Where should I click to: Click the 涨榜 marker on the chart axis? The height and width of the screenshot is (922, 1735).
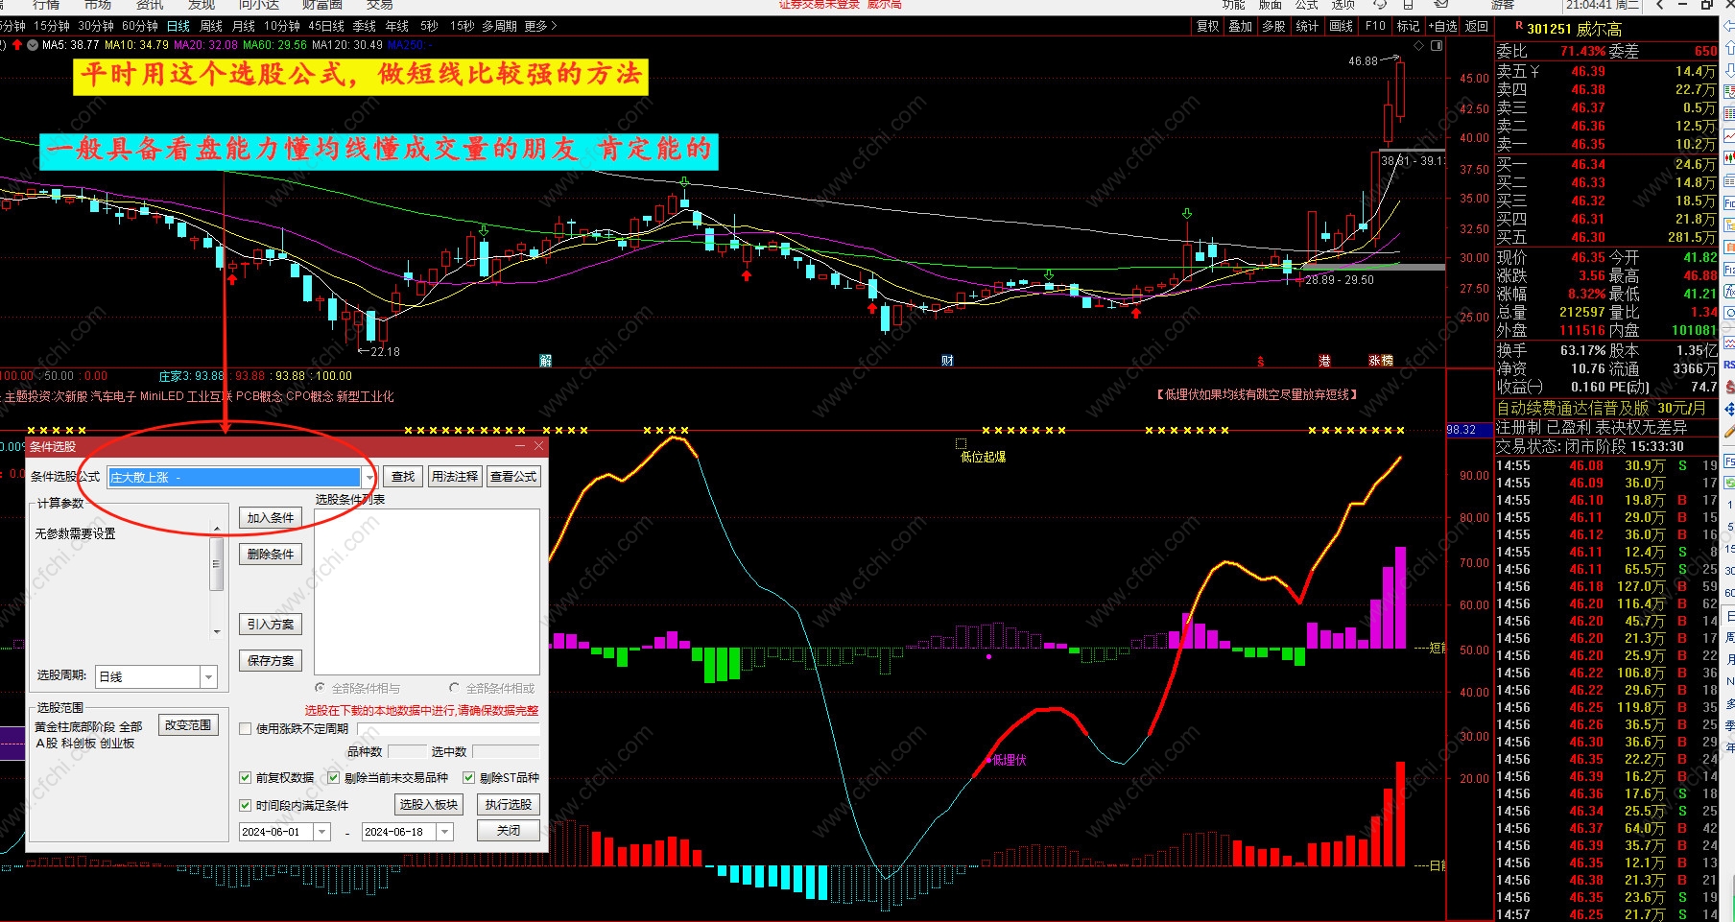(x=1381, y=361)
